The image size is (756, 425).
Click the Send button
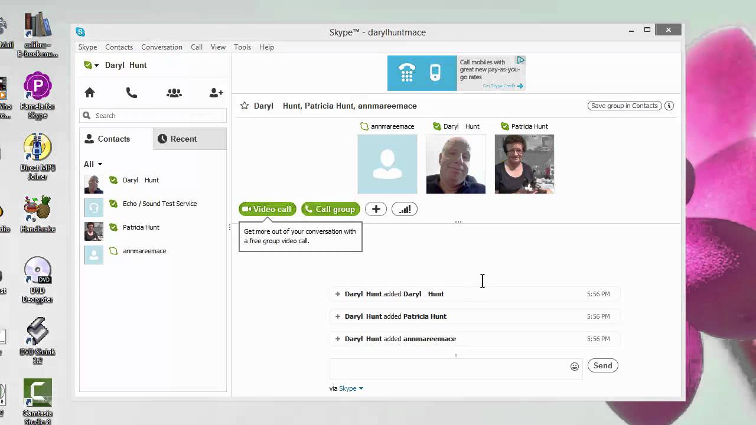click(x=602, y=365)
